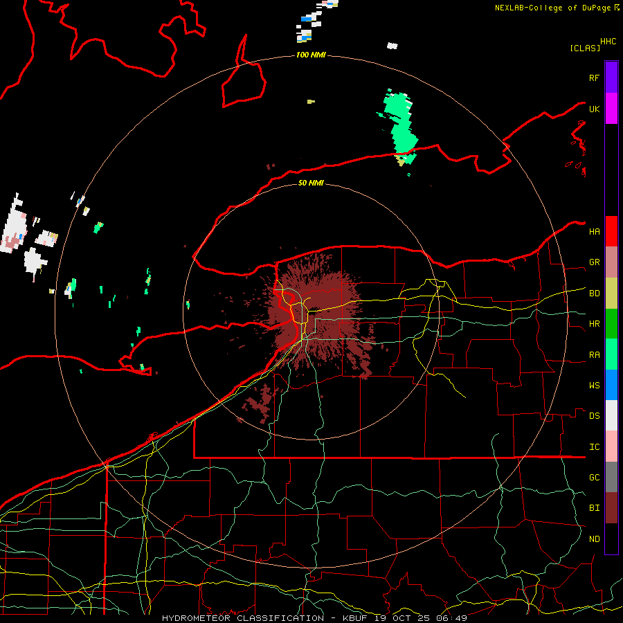Screen dimensions: 623x623
Task: Click the UK legend label
Action: click(x=594, y=109)
